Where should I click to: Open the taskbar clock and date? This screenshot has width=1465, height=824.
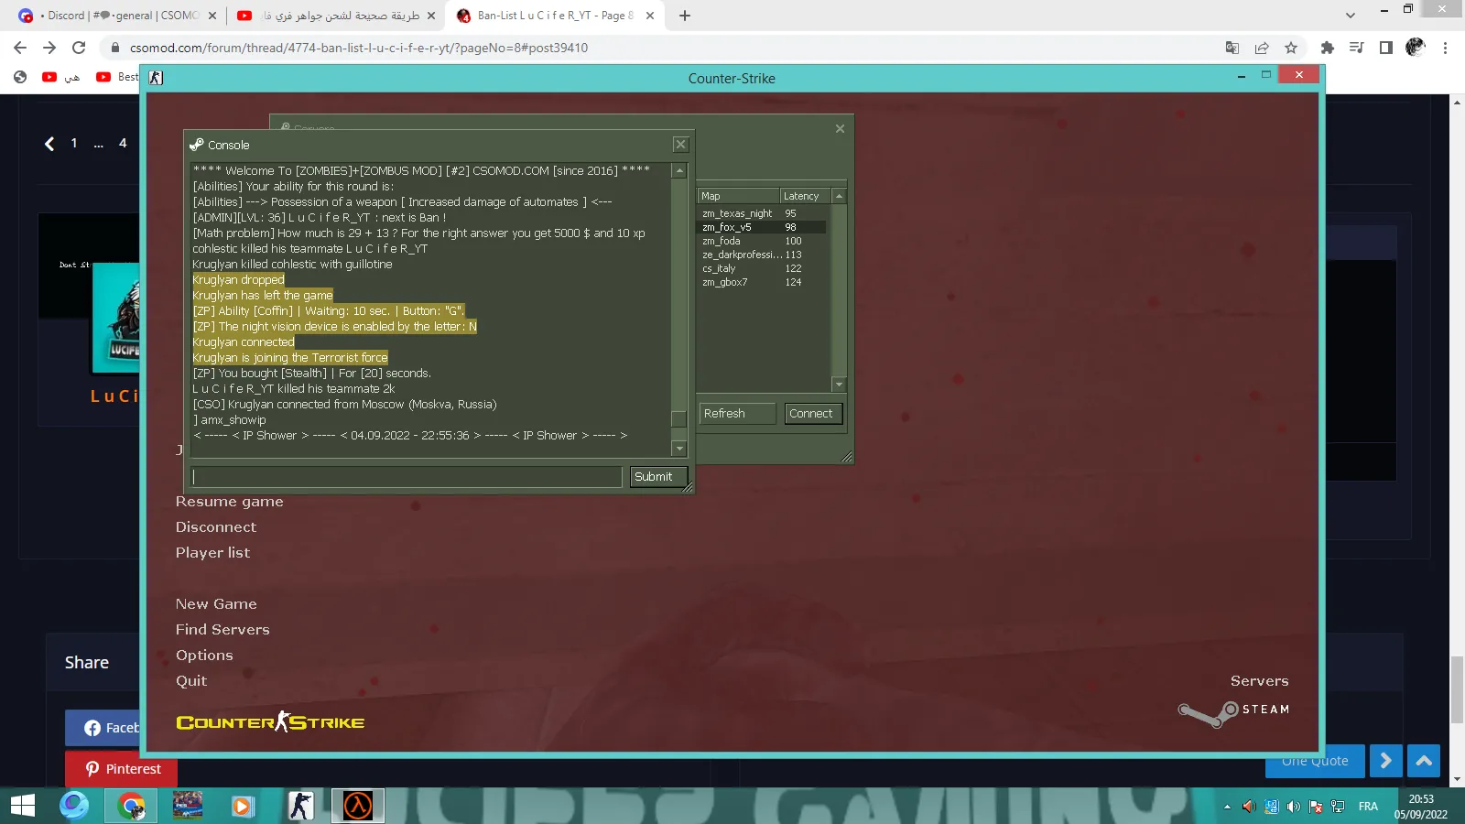tap(1421, 807)
